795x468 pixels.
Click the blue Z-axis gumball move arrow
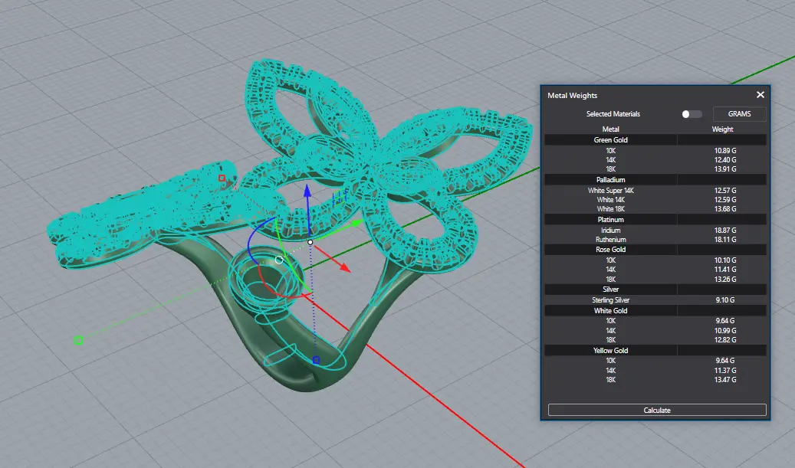(307, 191)
